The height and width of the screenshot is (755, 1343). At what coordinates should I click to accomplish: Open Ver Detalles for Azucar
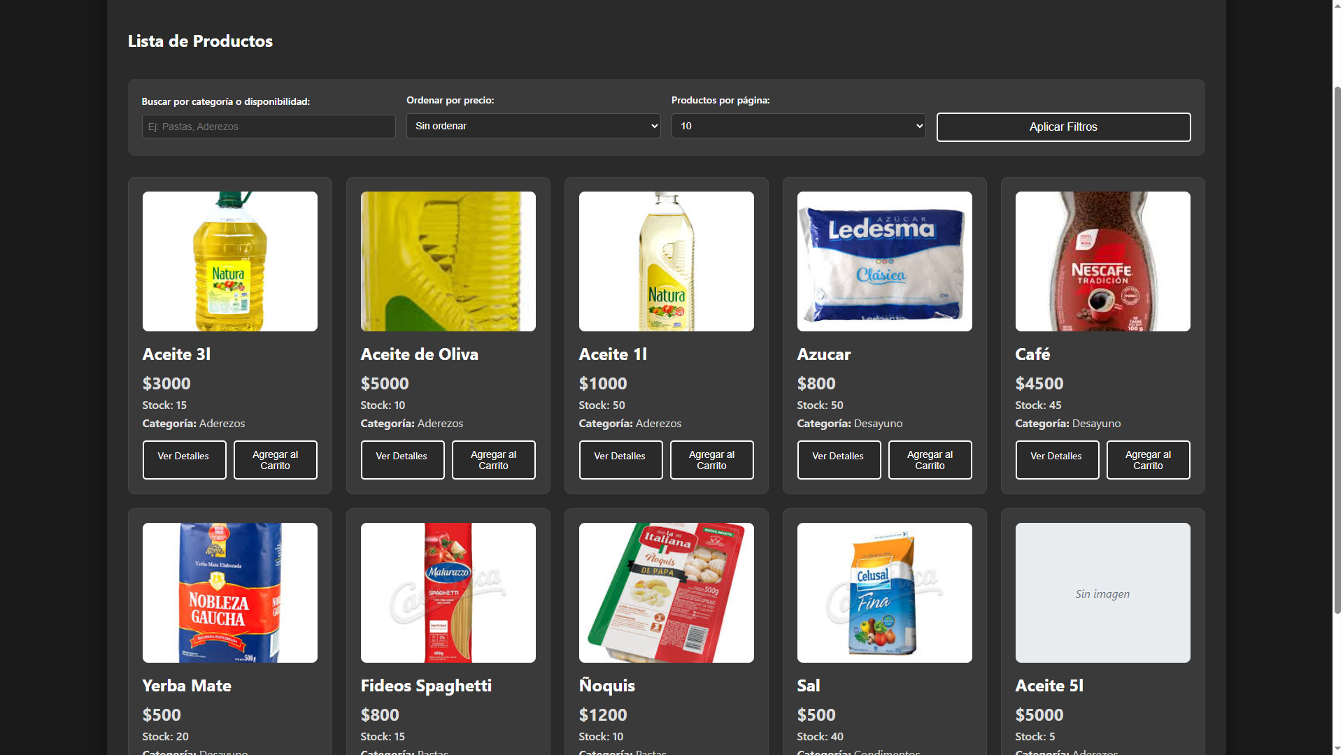point(839,459)
